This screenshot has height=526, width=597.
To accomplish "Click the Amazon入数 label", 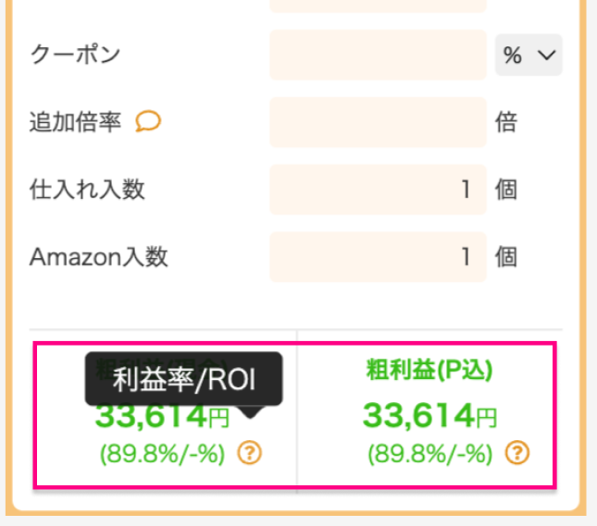I will (99, 257).
